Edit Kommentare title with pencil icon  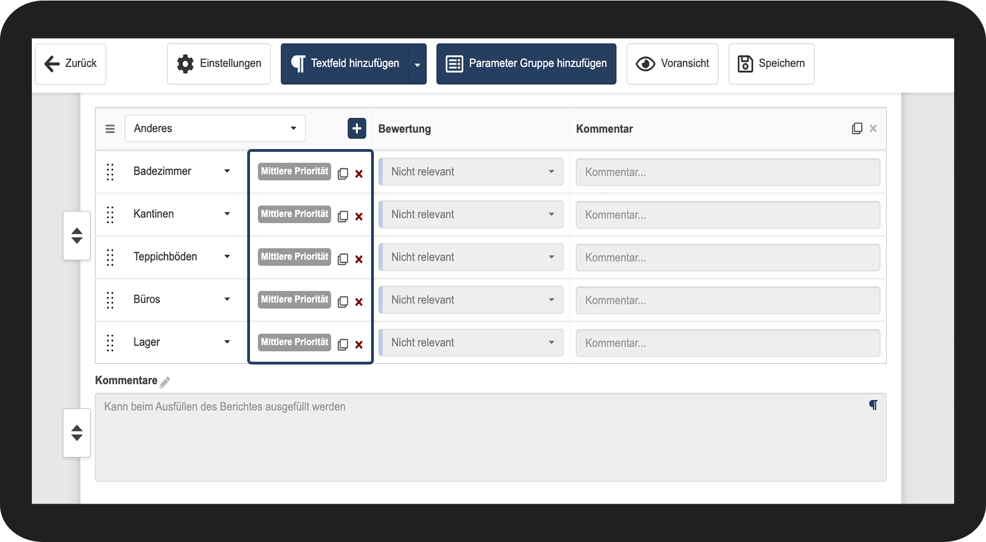[x=165, y=382]
